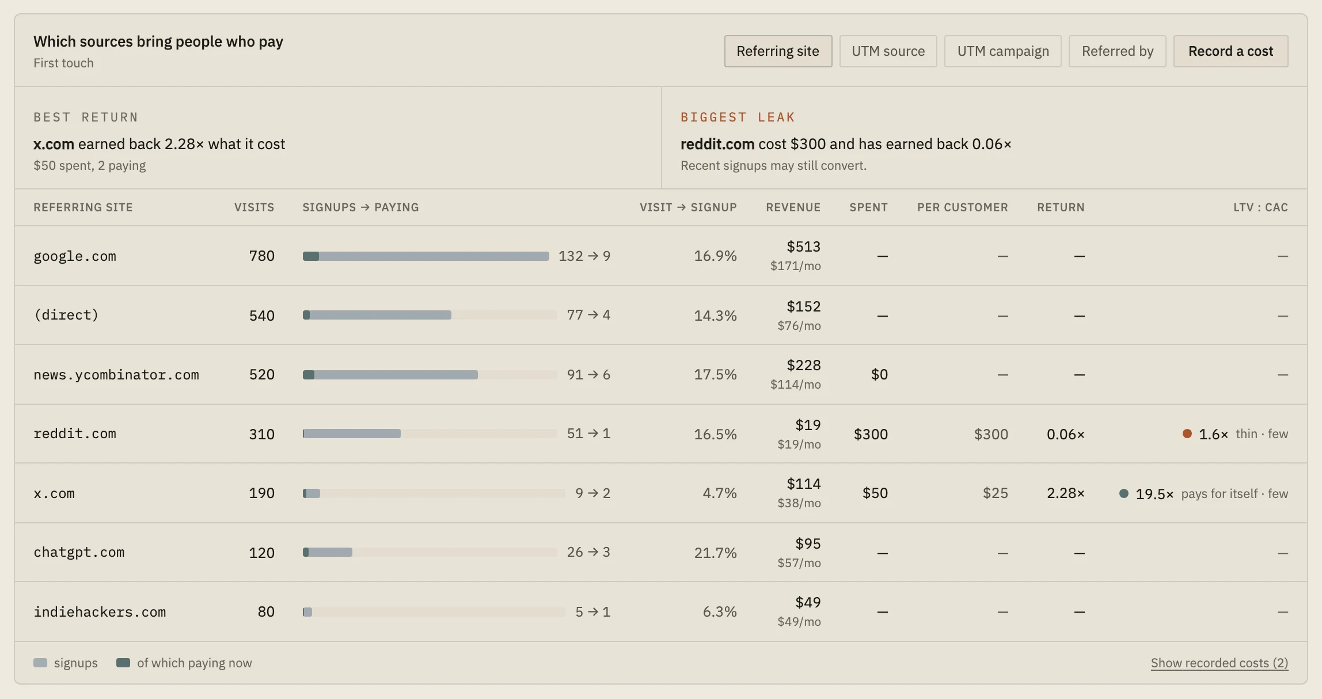Viewport: 1322px width, 699px height.
Task: Click the LTV : CAC column header
Action: click(1260, 207)
